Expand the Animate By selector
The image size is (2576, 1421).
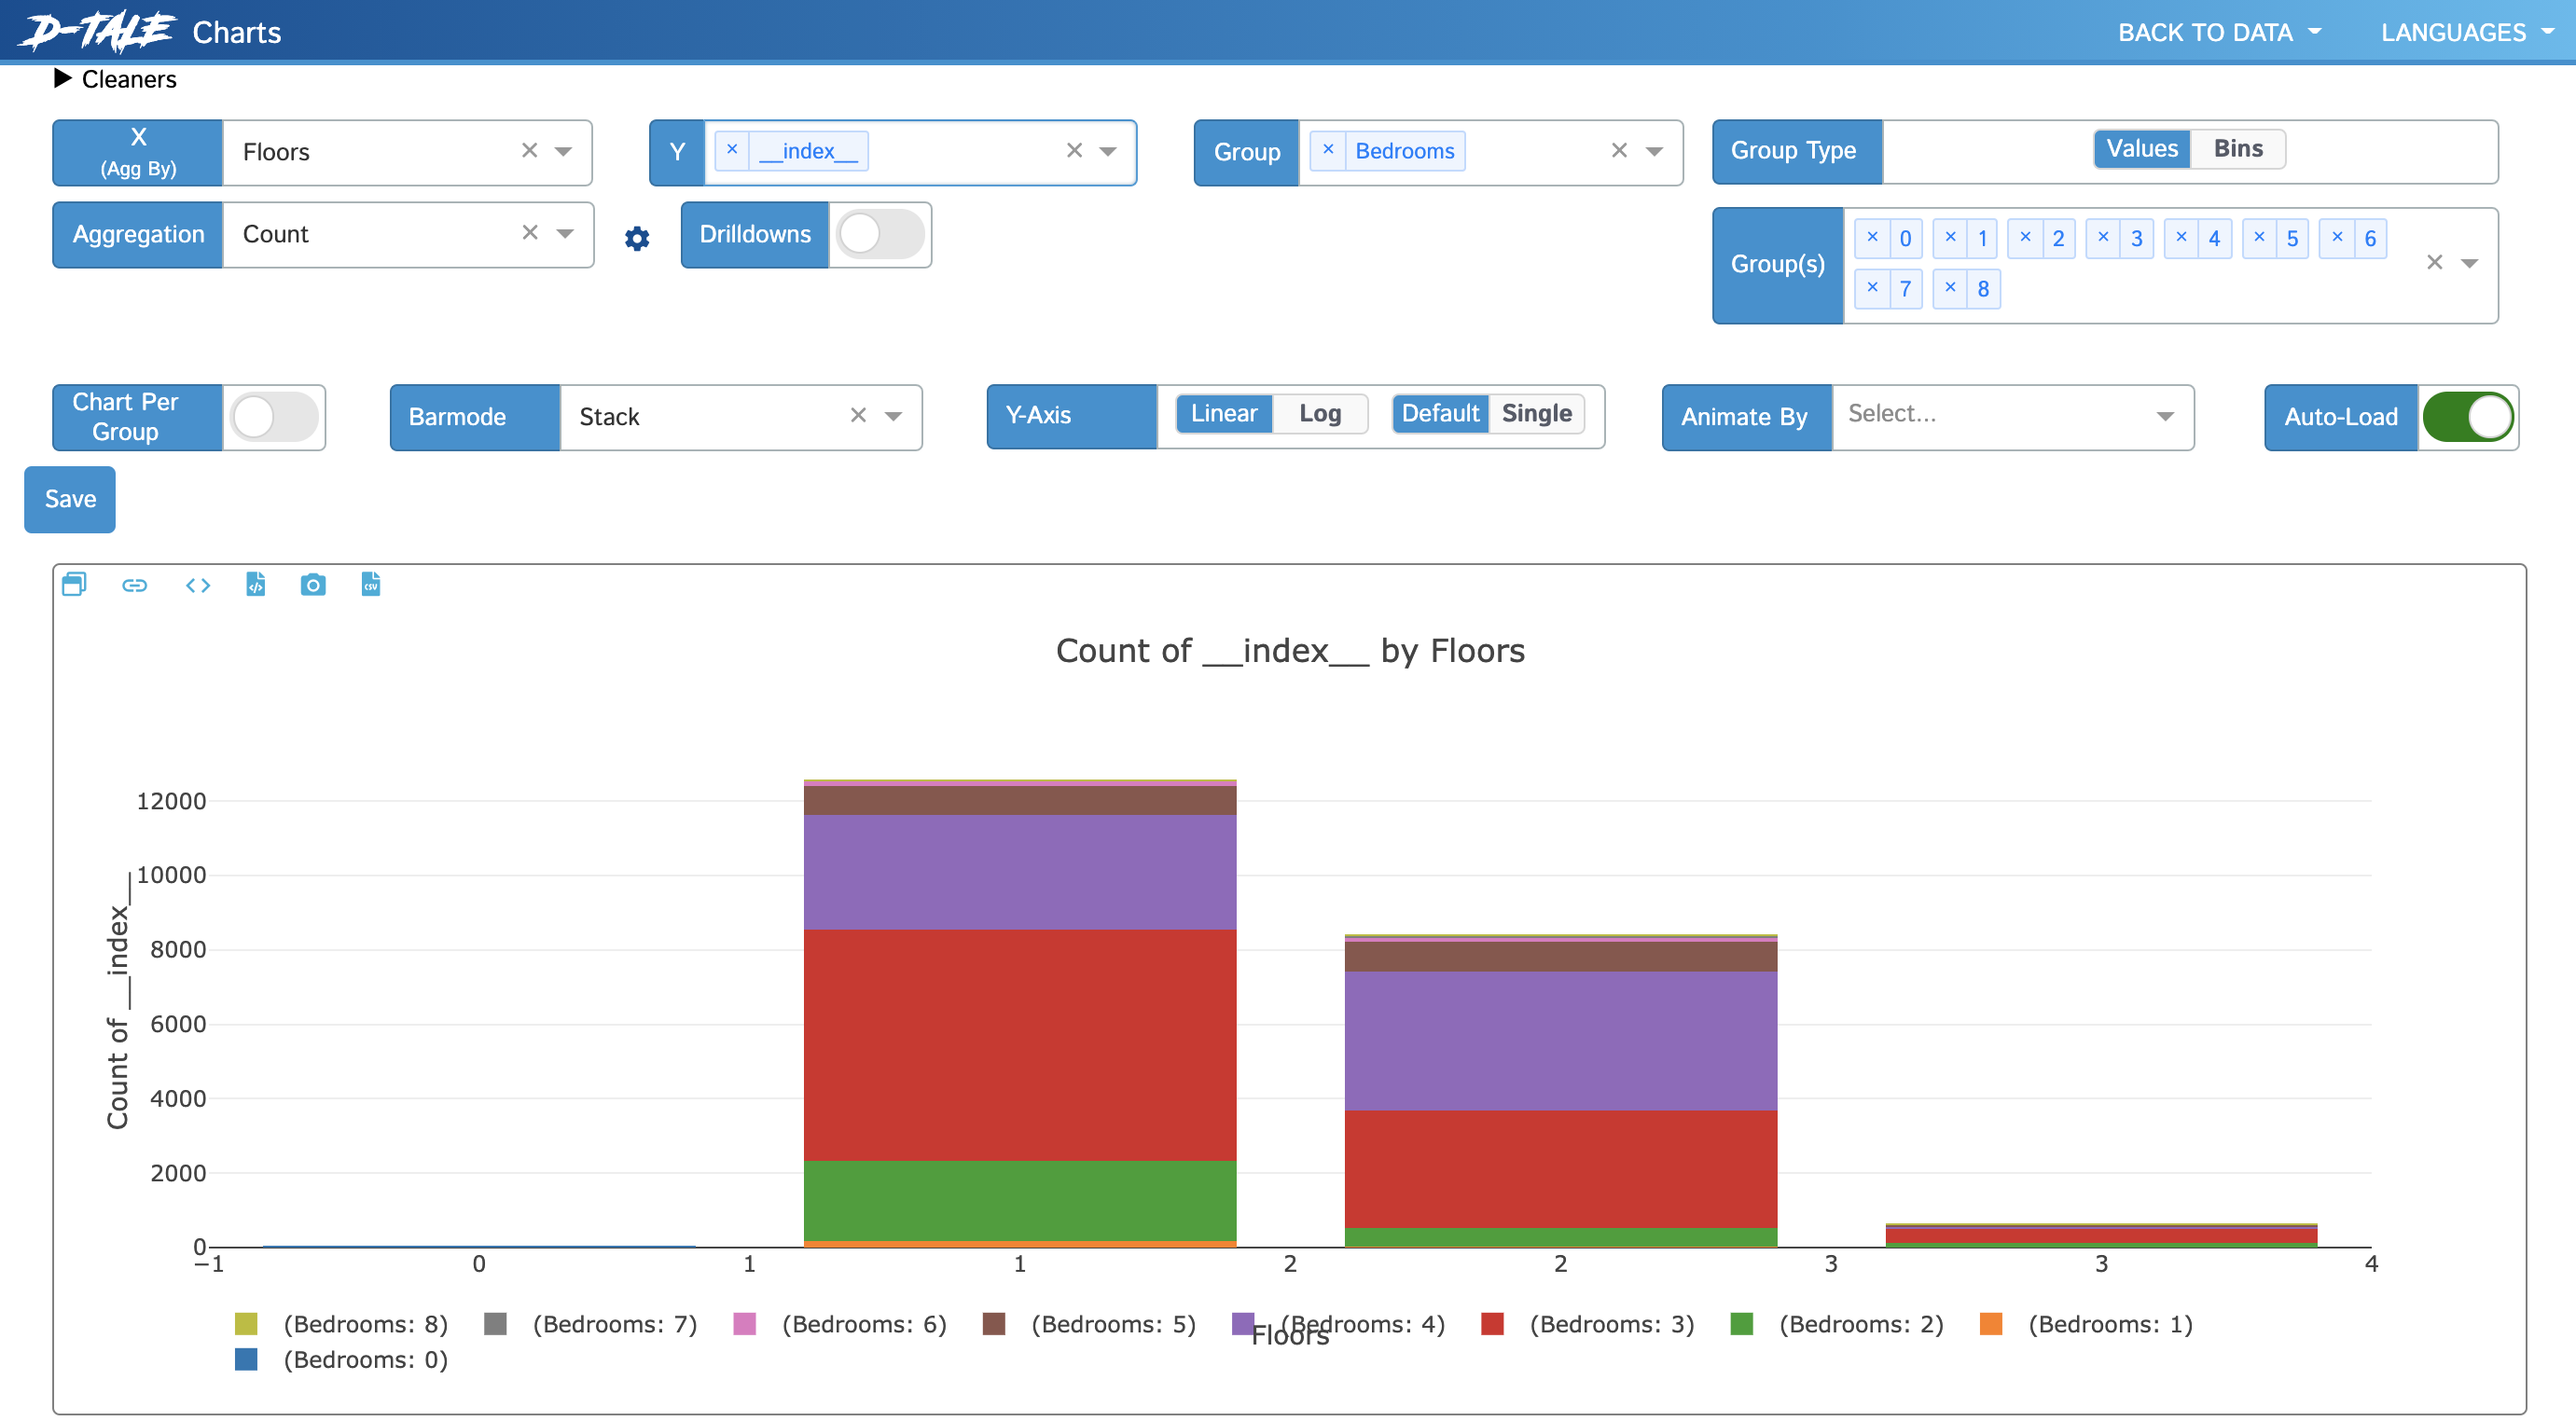coord(2163,417)
